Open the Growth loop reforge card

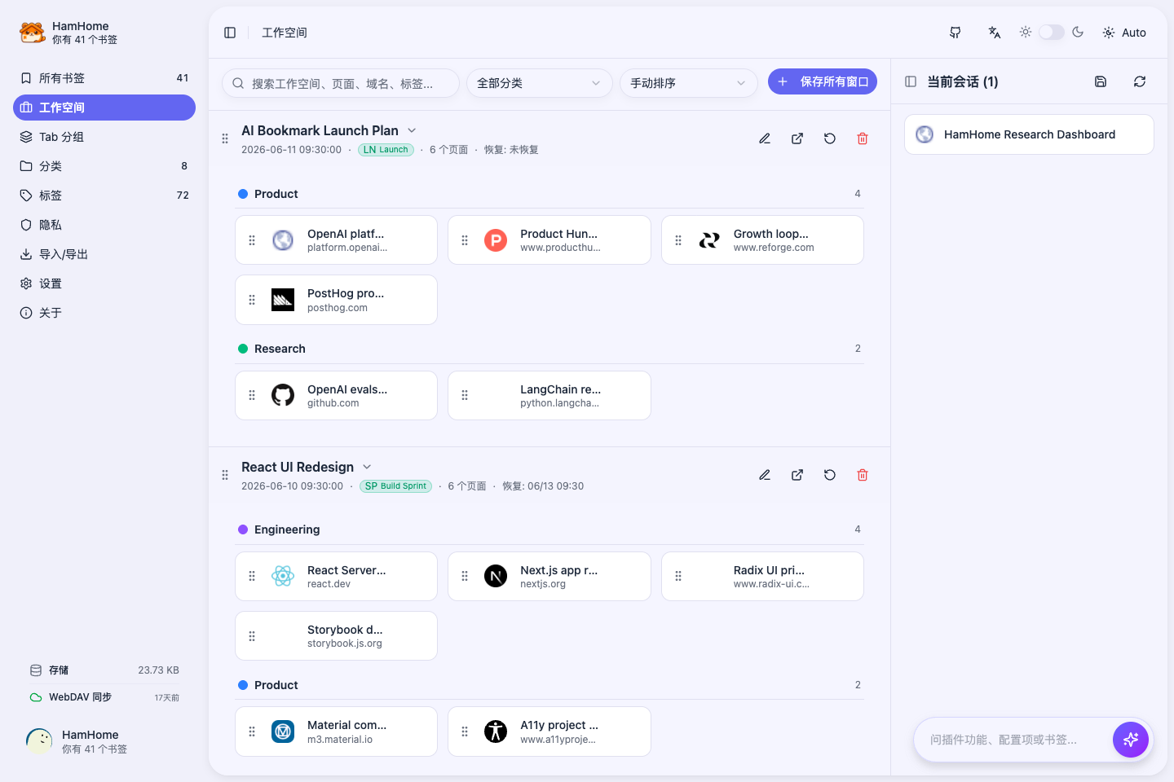(x=762, y=240)
